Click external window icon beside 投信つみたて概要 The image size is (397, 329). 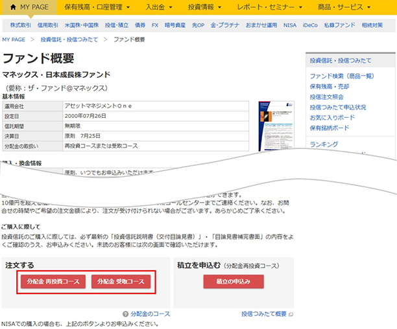291,315
